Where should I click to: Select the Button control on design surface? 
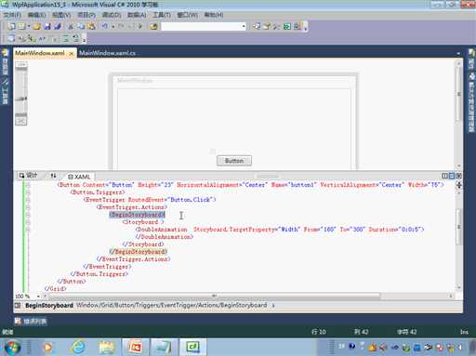pyautogui.click(x=234, y=161)
